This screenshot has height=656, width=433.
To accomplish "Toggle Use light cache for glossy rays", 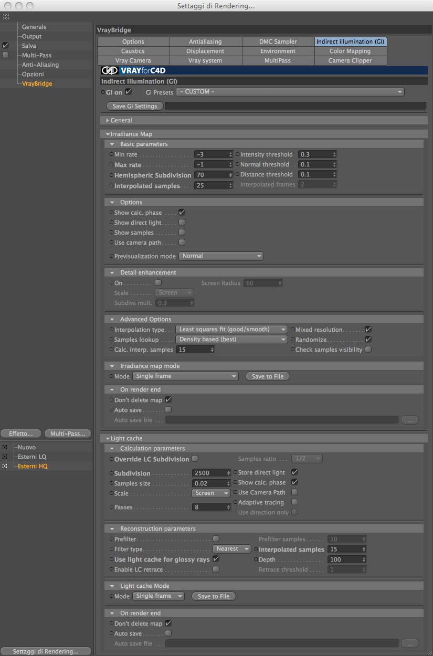I will (x=216, y=559).
